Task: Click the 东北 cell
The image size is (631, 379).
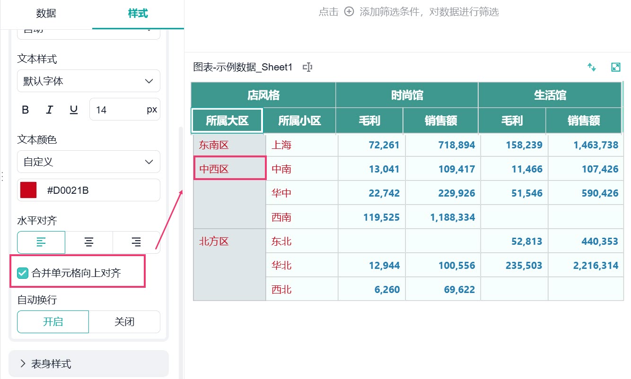Action: pos(302,241)
